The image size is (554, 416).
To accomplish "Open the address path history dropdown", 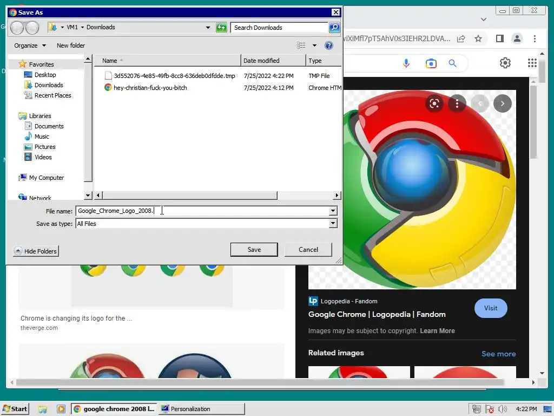I will click(208, 28).
